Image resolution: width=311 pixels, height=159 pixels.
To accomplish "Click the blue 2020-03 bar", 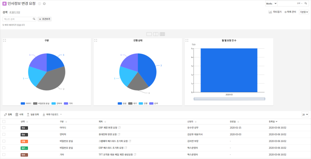I will coord(229,70).
